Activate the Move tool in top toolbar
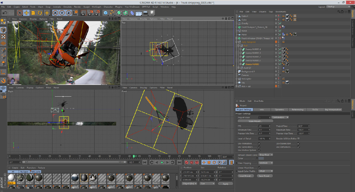The width and height of the screenshot is (355, 192). pyautogui.click(x=27, y=13)
